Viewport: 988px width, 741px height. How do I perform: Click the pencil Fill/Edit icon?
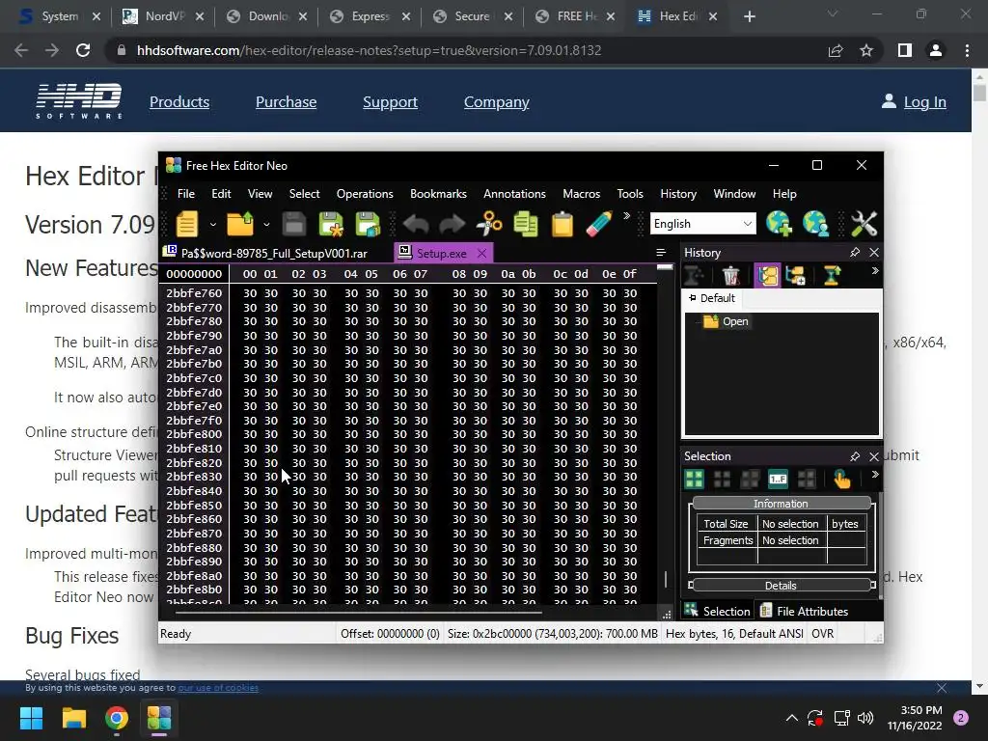pos(598,224)
